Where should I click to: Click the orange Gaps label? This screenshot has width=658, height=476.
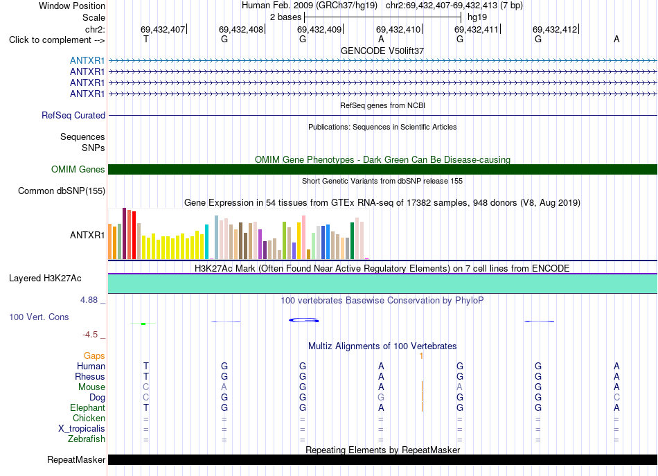click(x=94, y=356)
